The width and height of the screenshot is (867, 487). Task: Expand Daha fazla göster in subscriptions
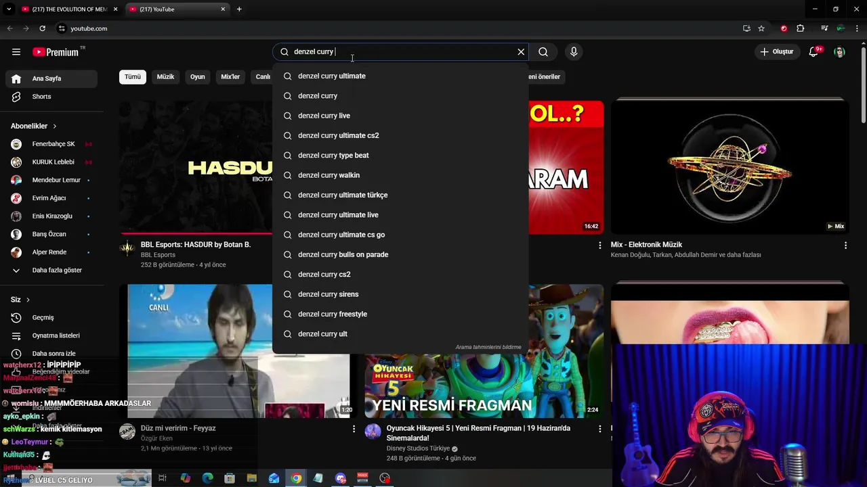point(51,270)
